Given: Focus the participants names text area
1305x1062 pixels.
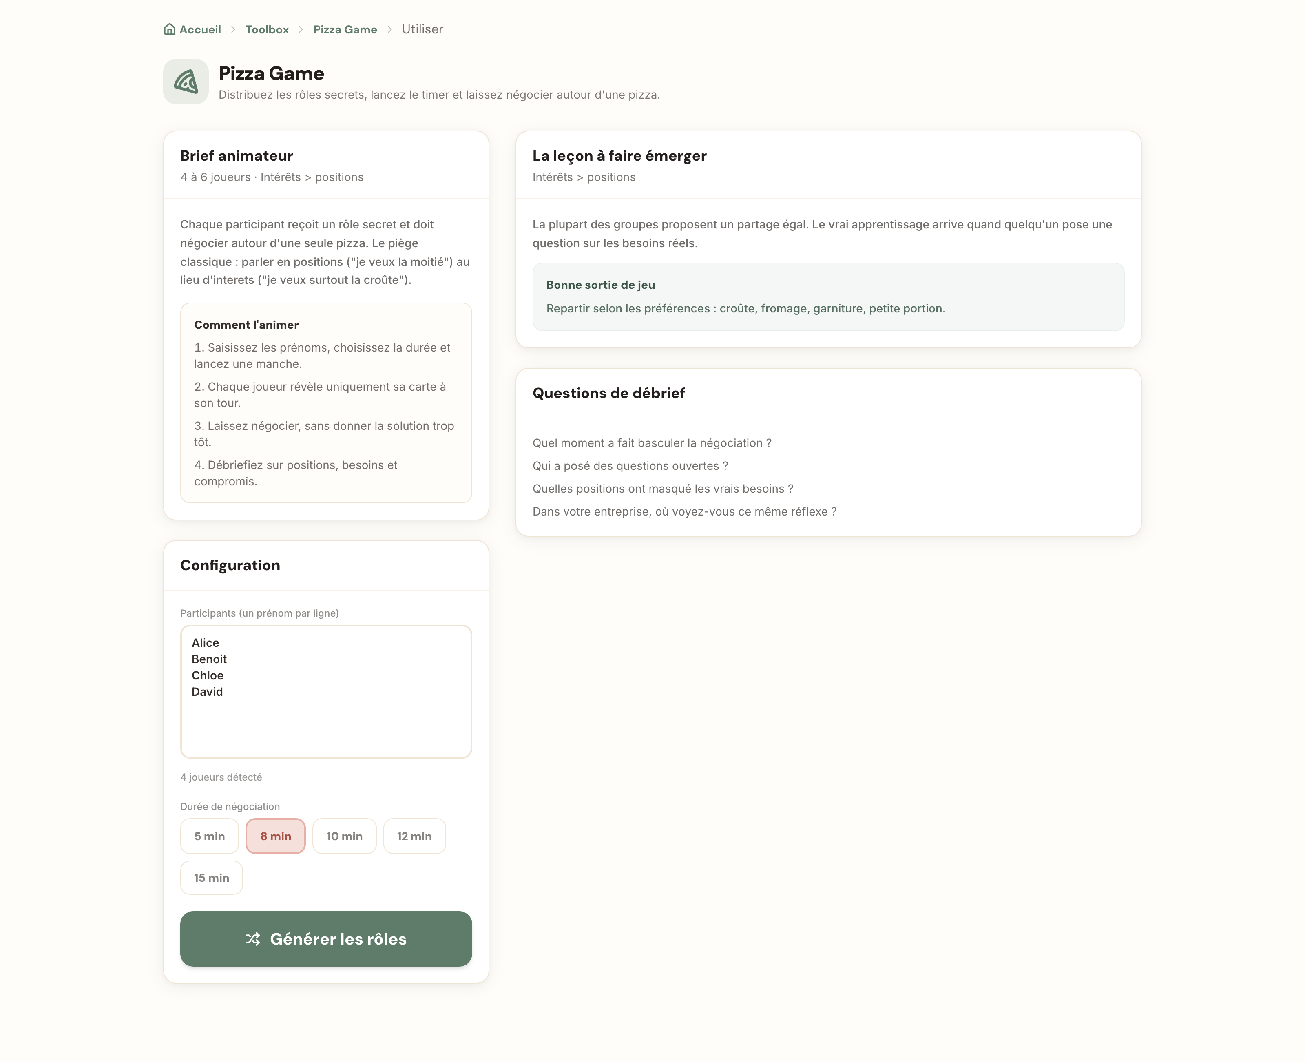Looking at the screenshot, I should (x=326, y=691).
